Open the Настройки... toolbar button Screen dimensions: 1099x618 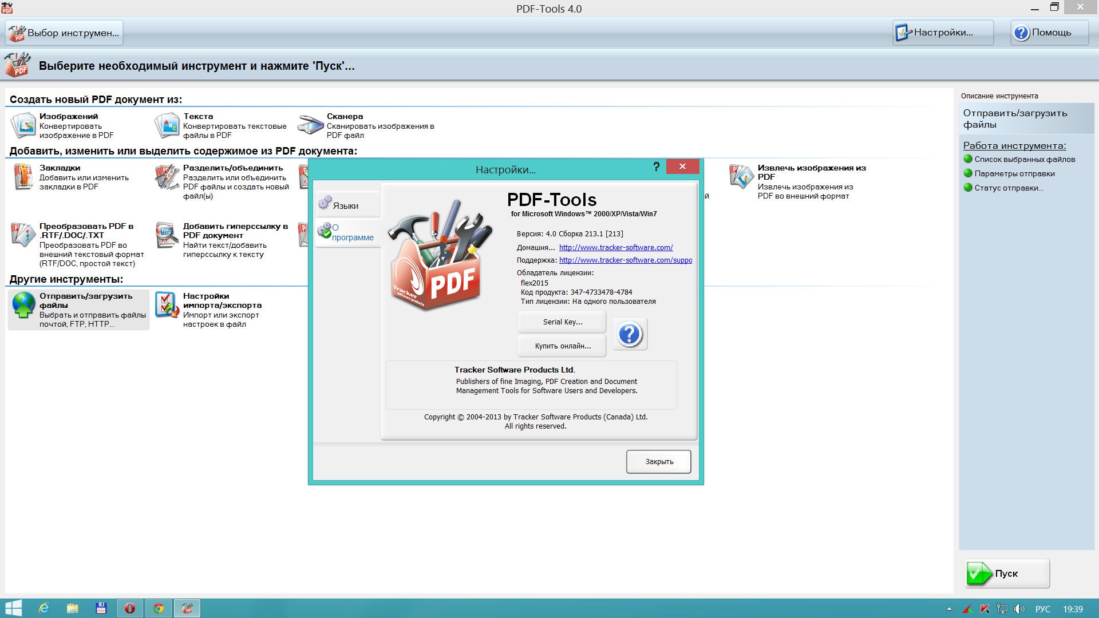click(943, 33)
